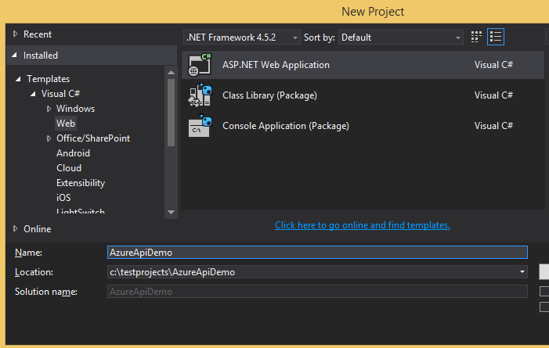Click the Installed section header
Screen dimensions: 549x348
[92, 56]
